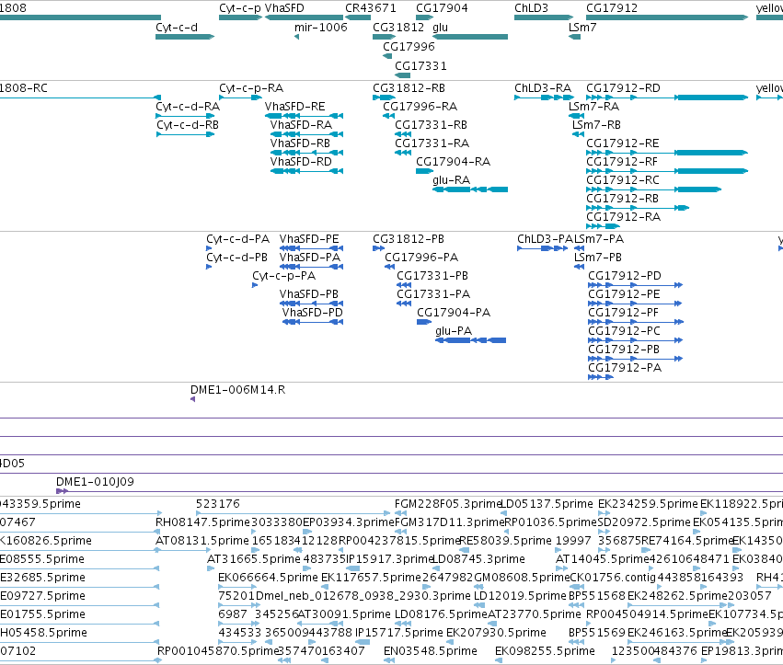Select the VhaSFD gene label

[284, 8]
